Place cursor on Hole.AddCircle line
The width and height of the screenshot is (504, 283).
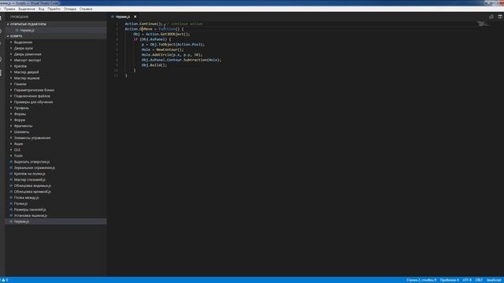tap(172, 55)
